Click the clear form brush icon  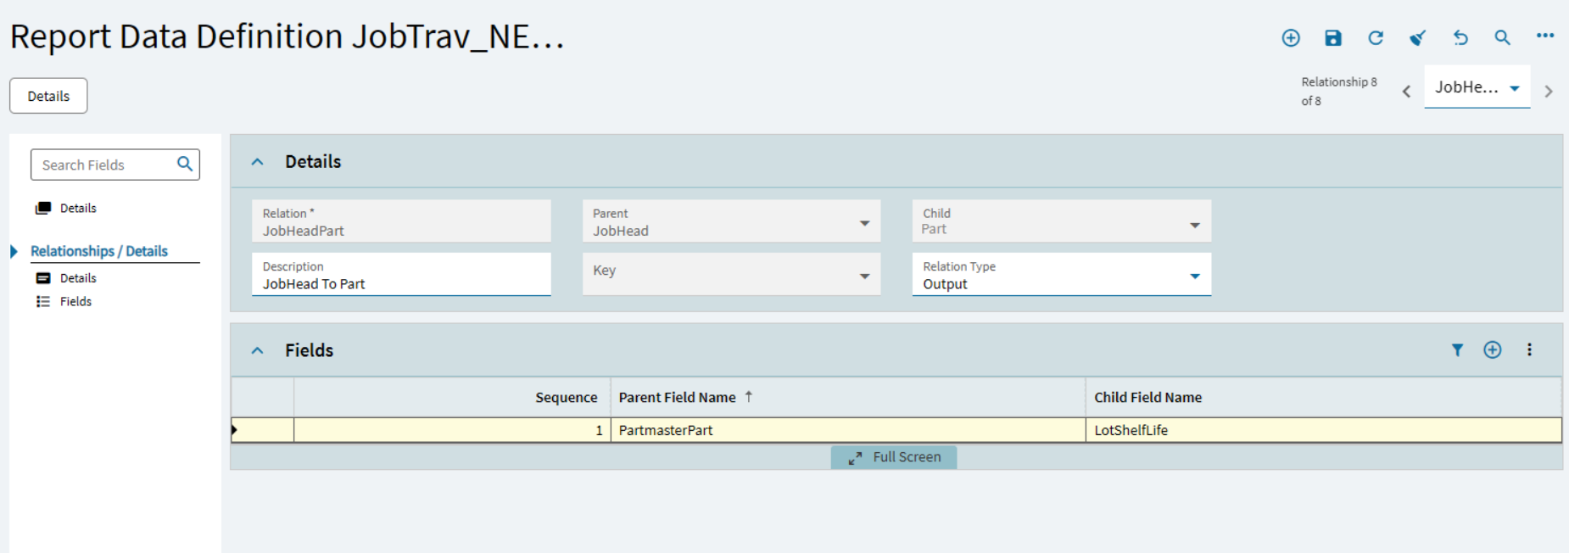pyautogui.click(x=1417, y=37)
